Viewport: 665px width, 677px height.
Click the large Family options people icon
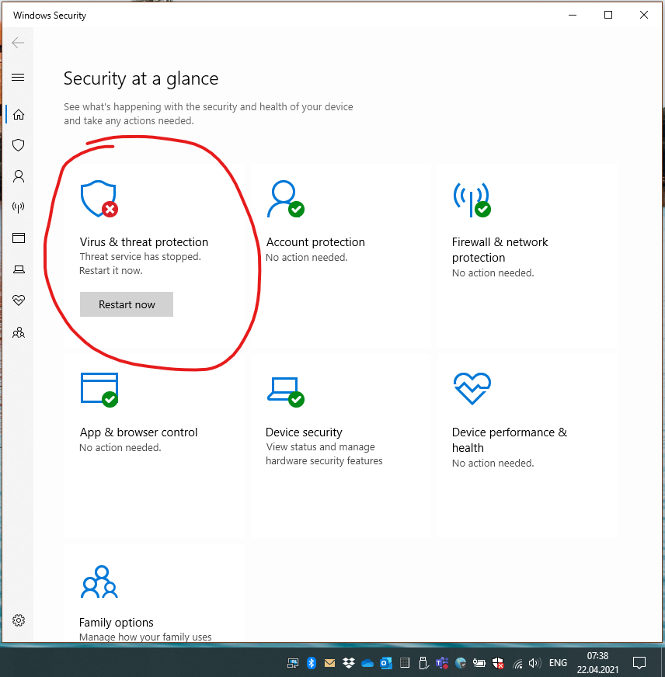pos(99,582)
